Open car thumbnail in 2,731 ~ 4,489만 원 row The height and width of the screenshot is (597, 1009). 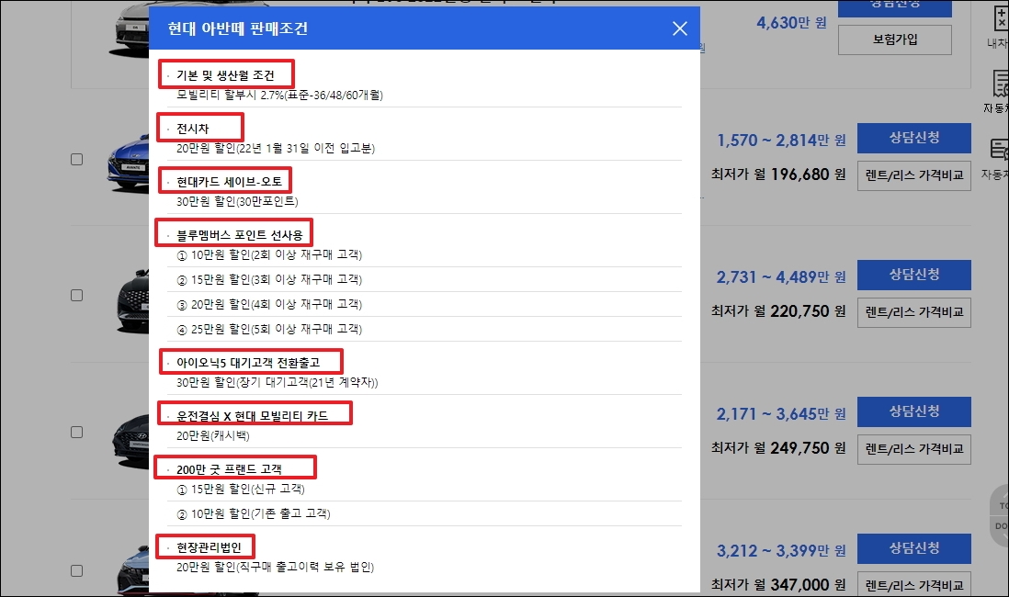point(133,301)
